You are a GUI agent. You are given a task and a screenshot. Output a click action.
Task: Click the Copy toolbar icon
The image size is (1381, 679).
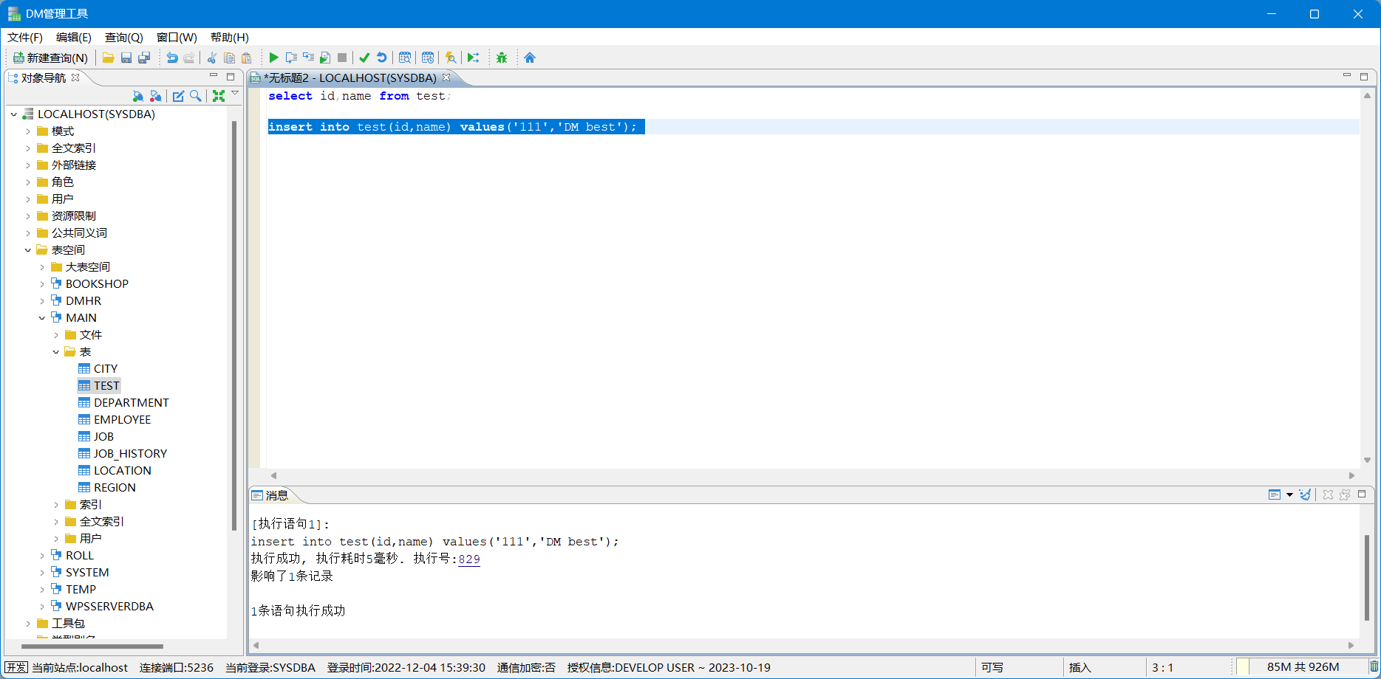(x=229, y=58)
